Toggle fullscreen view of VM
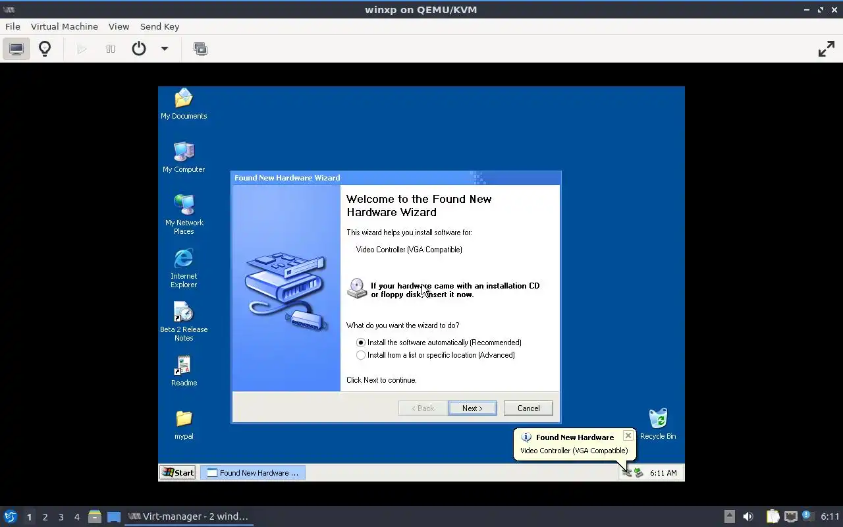This screenshot has height=527, width=843. coord(826,49)
